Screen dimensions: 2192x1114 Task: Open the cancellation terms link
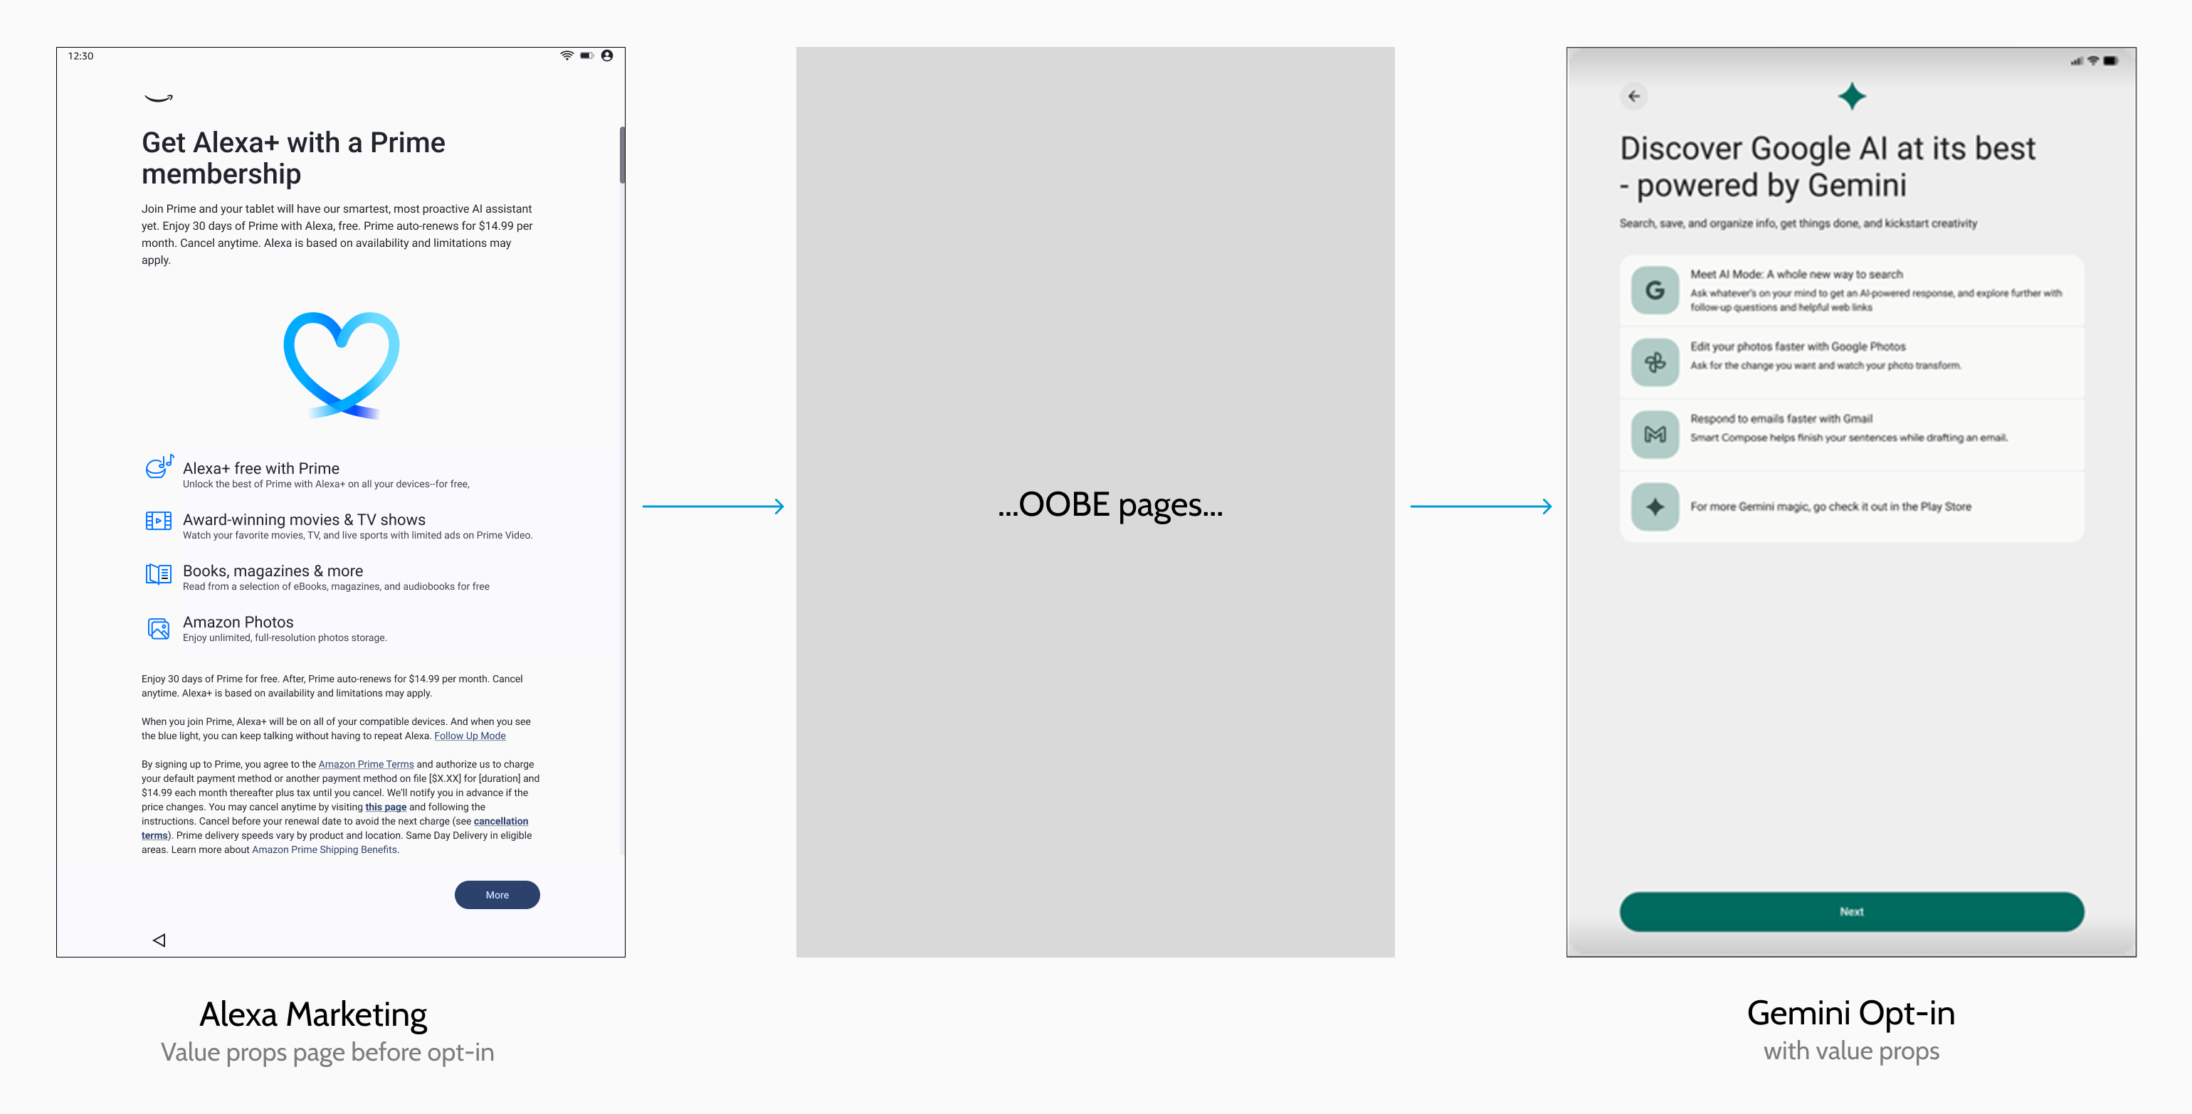(x=500, y=822)
